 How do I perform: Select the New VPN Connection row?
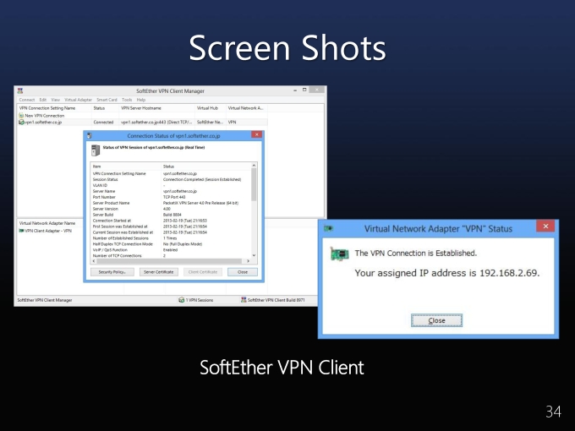142,116
